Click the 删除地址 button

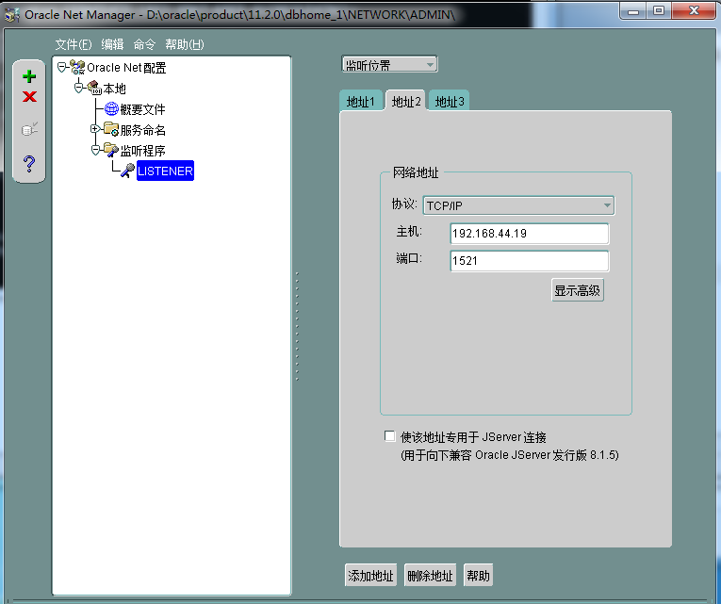point(431,576)
